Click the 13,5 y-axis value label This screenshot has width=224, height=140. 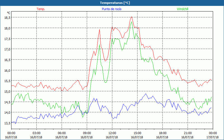pos(7,123)
